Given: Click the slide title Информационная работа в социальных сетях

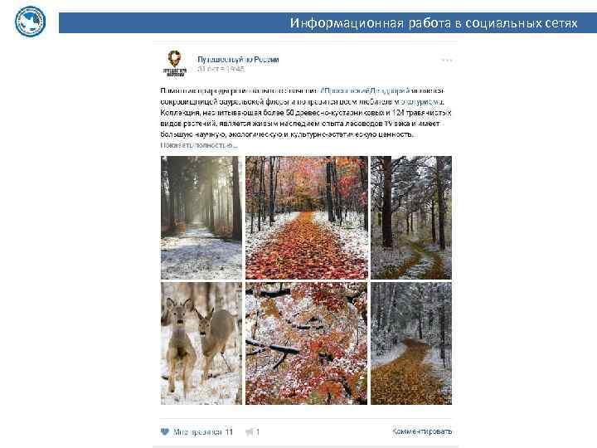Looking at the screenshot, I should pyautogui.click(x=434, y=23).
